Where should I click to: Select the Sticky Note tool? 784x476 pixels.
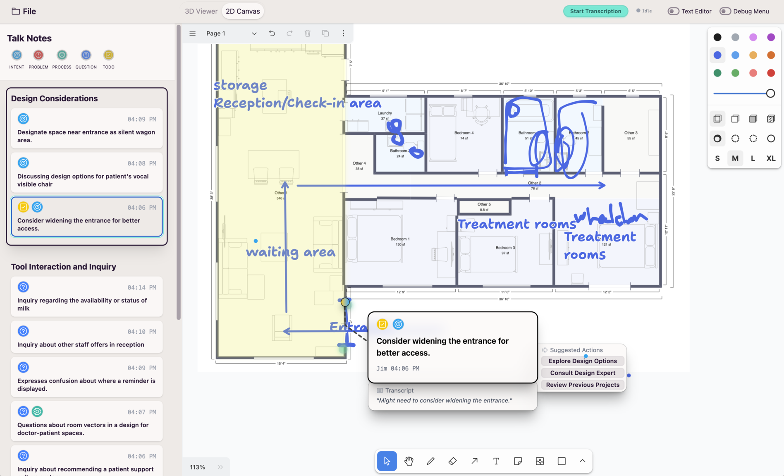(x=518, y=461)
